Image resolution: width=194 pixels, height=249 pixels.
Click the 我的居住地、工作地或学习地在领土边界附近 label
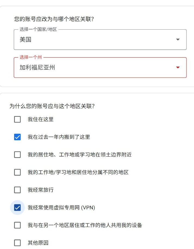(79, 155)
